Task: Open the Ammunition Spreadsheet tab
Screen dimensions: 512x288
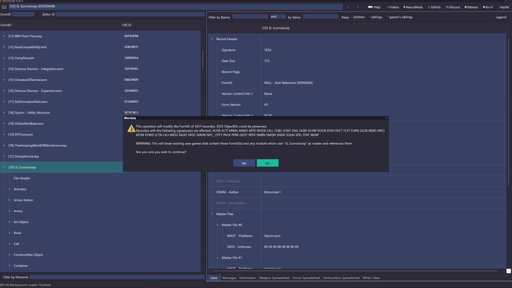Action: click(341, 278)
